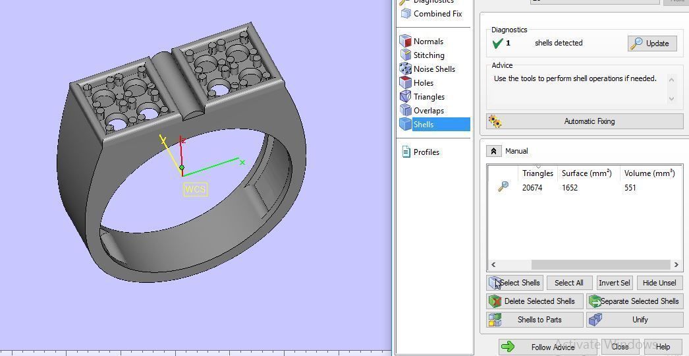Viewport: 689px width, 356px height.
Task: Open Help
Action: tap(663, 347)
